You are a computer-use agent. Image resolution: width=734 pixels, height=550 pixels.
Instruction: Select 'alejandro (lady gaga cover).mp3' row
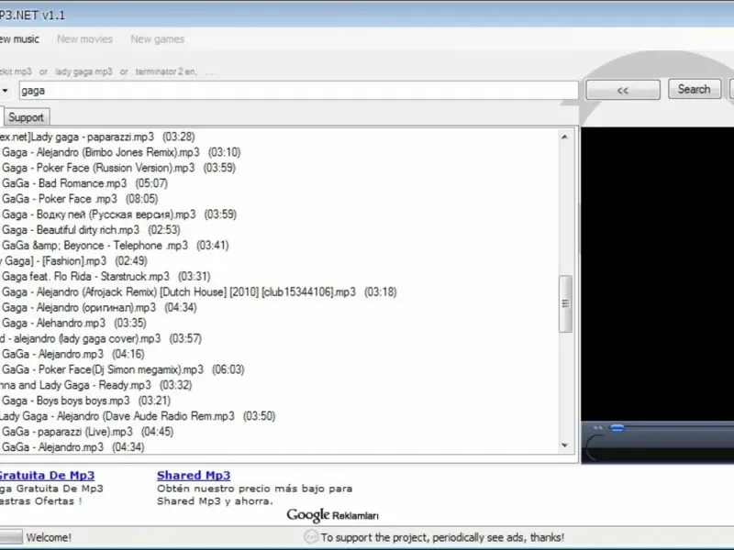101,338
